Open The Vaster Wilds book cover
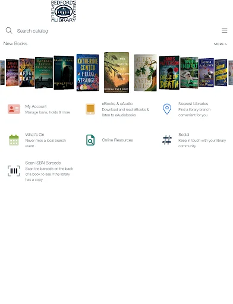Screen dimensions: 233x304 (146, 72)
